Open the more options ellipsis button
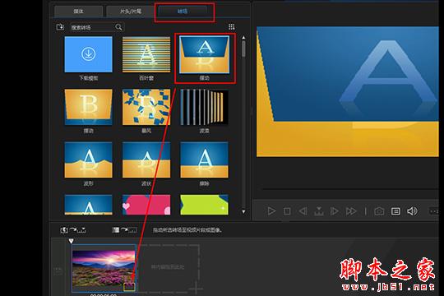Image resolution: width=444 pixels, height=296 pixels. pyautogui.click(x=434, y=211)
